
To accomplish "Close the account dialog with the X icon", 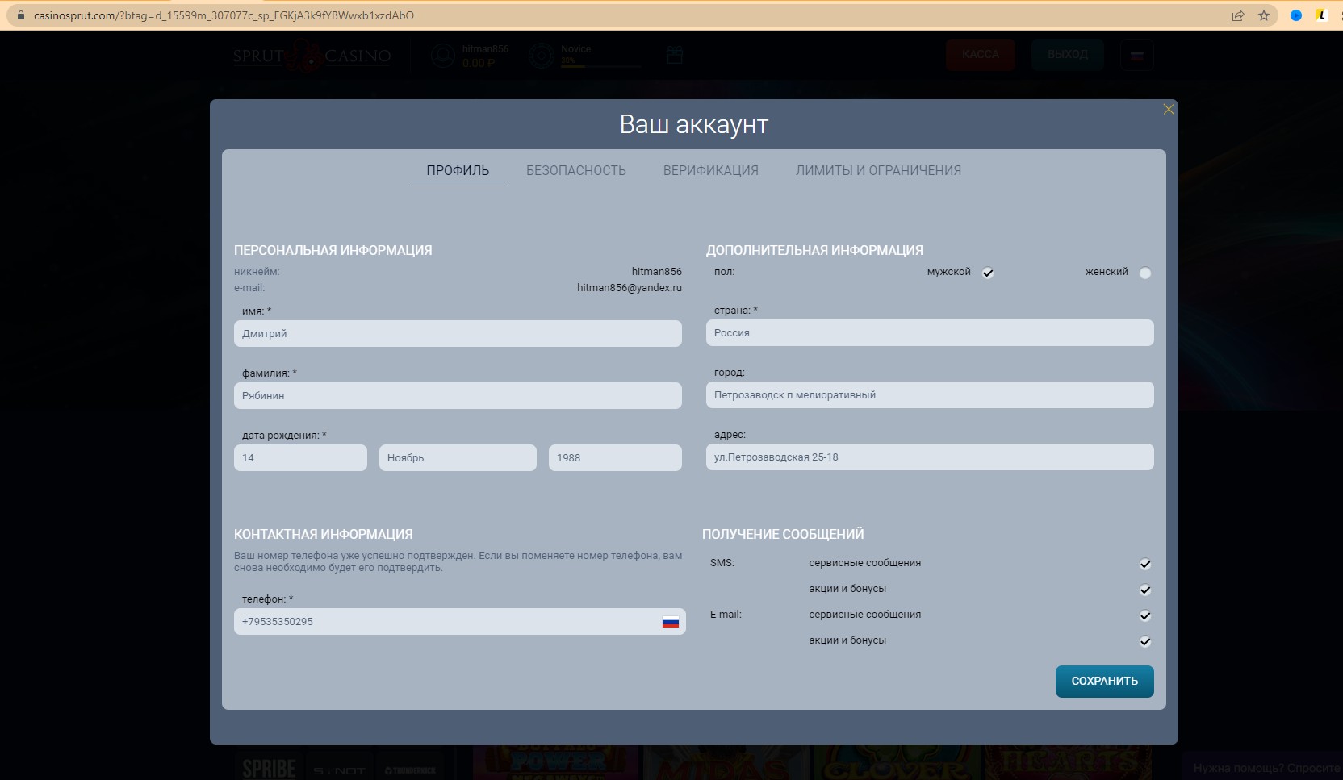I will click(1168, 110).
